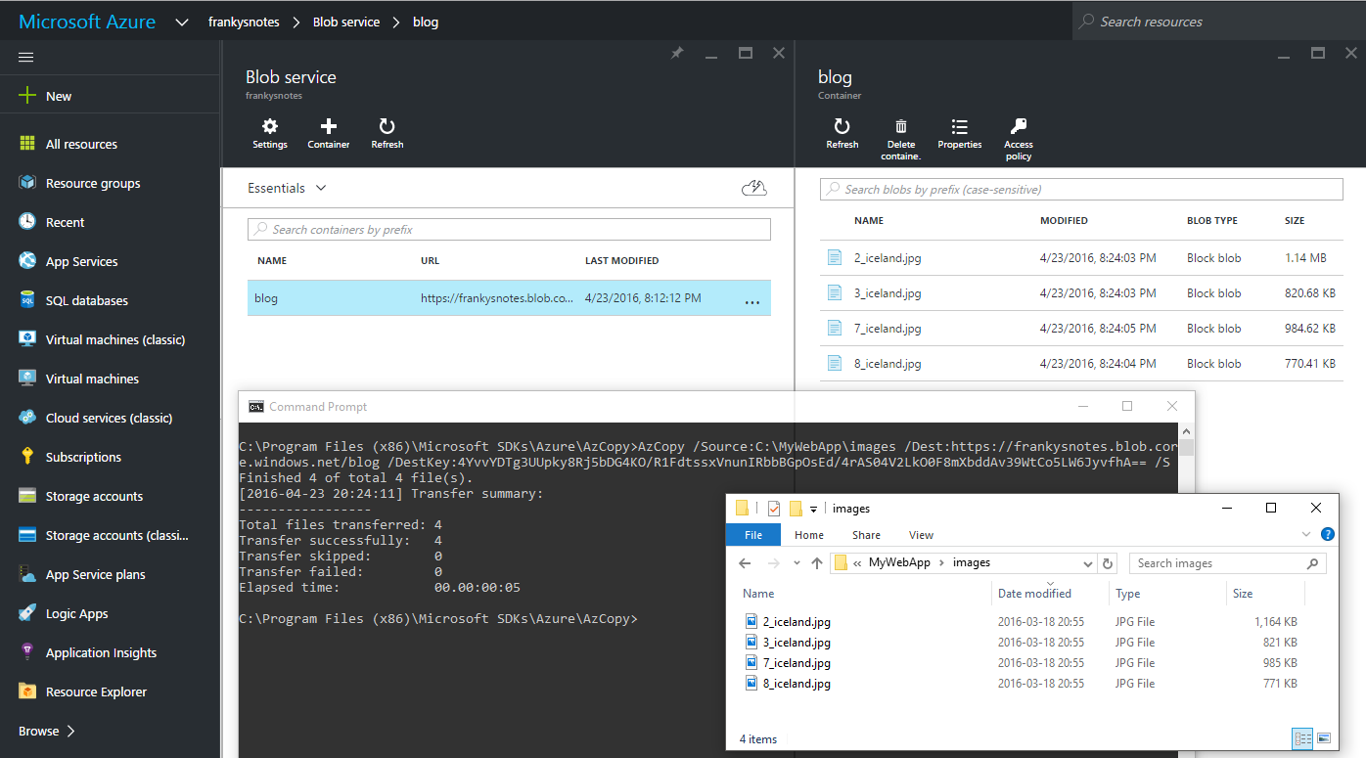Pin the Blob service blade
1366x758 pixels.
coord(676,53)
